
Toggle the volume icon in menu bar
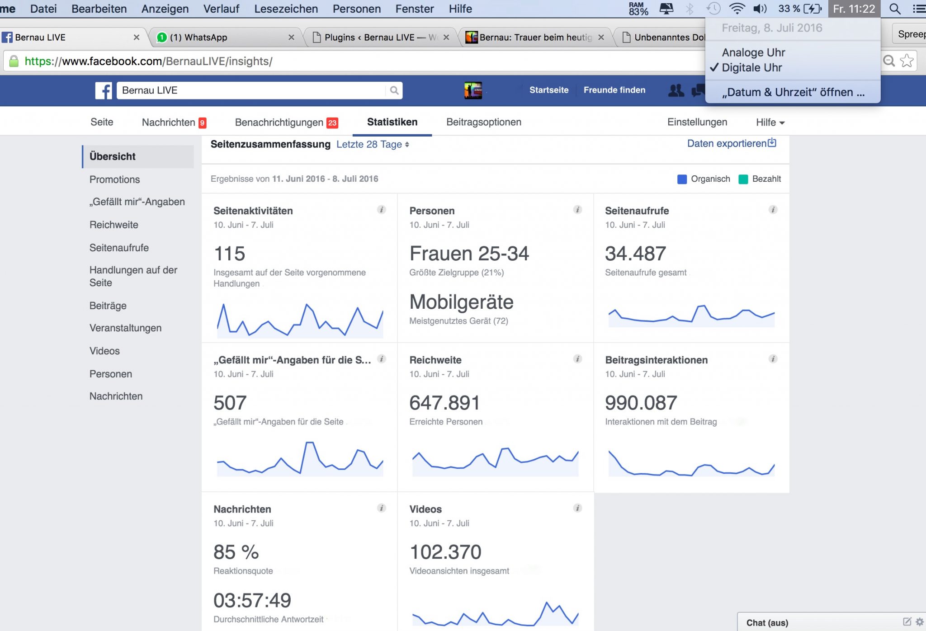point(760,9)
